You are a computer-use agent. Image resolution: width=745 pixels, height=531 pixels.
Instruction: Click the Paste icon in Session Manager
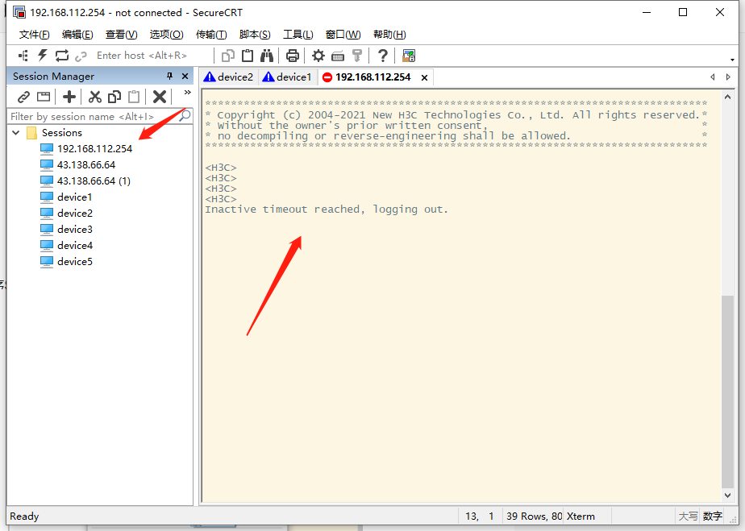[x=135, y=97]
